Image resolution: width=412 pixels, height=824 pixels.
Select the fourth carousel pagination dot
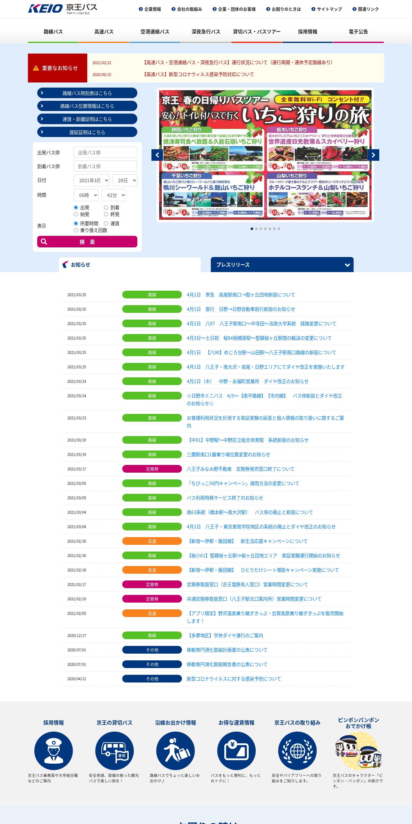[x=265, y=229]
